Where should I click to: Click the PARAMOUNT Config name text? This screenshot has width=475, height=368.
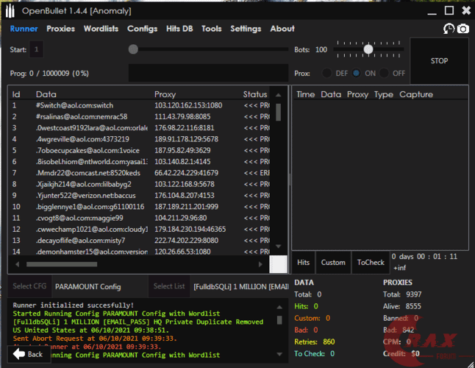click(87, 287)
